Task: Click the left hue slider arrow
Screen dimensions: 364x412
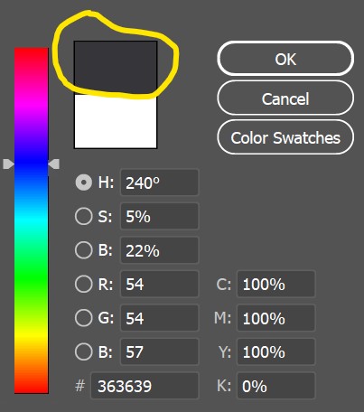Action: point(8,164)
